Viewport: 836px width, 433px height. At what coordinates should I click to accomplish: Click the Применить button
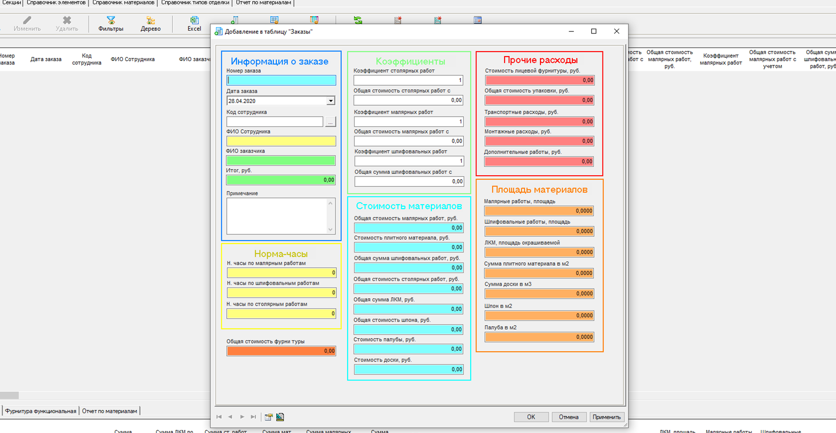click(606, 417)
